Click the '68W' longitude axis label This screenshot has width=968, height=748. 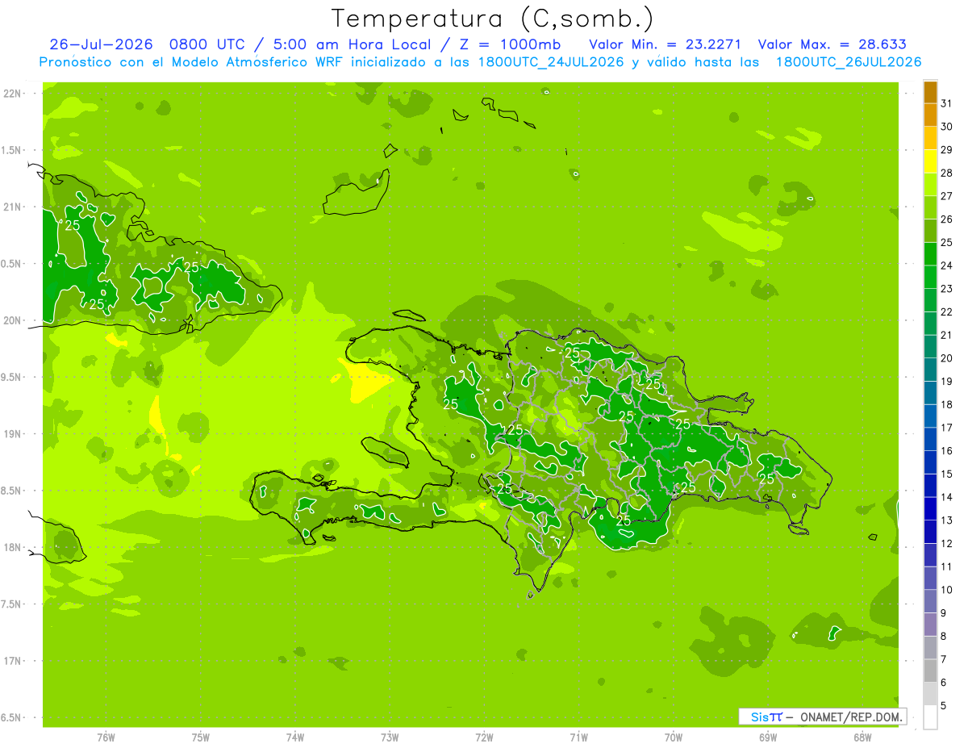pyautogui.click(x=862, y=738)
